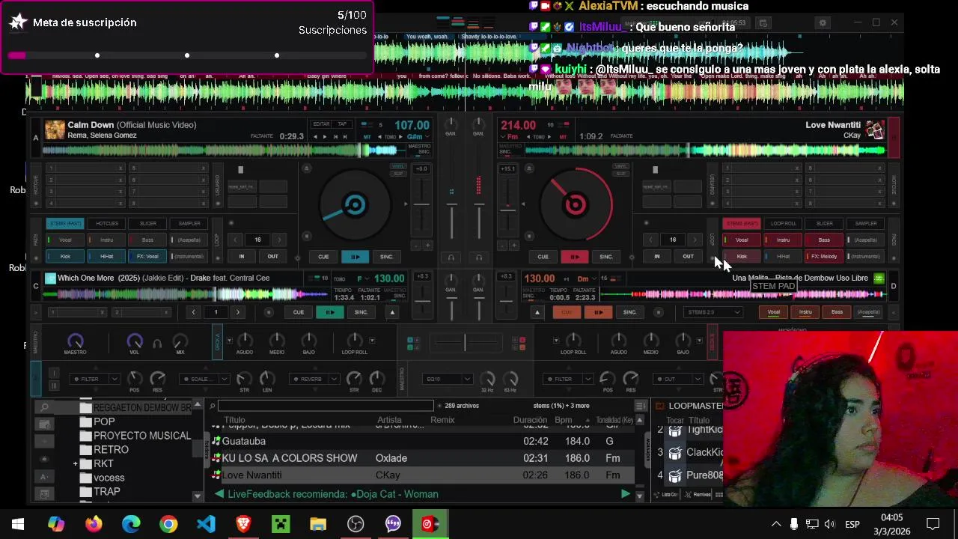
Task: Toggle the FX: Melody pad on deck B
Action: [824, 257]
